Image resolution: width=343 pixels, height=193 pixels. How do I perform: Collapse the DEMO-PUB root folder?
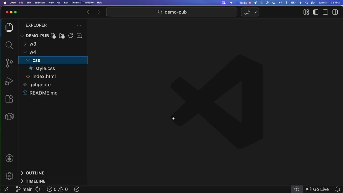pos(22,36)
